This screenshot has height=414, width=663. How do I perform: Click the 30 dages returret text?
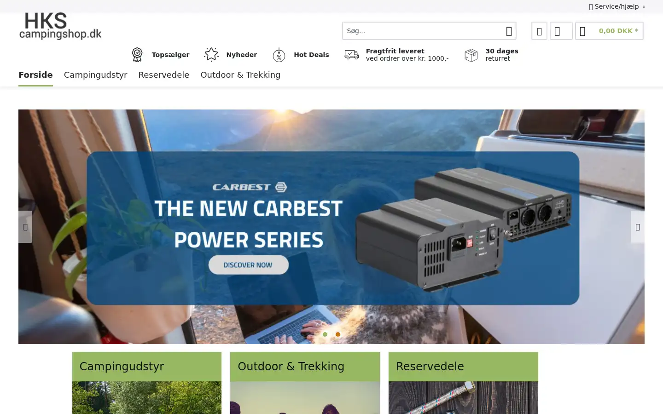(502, 55)
